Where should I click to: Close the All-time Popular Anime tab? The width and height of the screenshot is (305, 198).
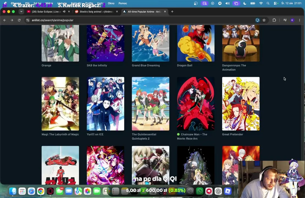pos(165,12)
